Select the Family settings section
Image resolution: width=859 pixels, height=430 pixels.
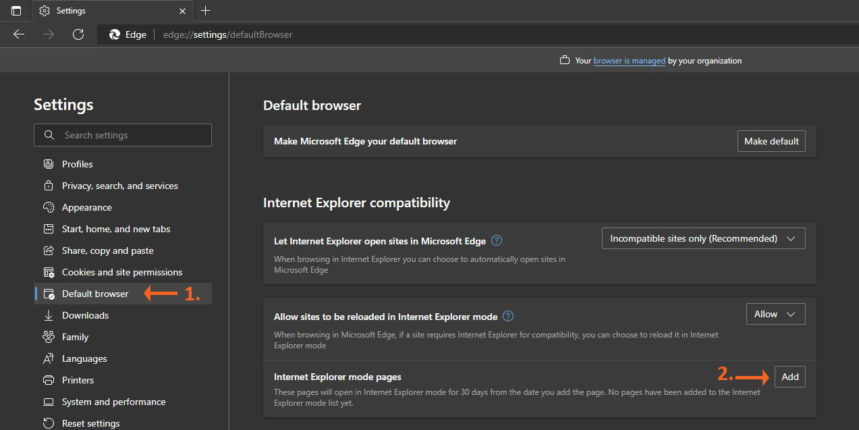coord(74,336)
